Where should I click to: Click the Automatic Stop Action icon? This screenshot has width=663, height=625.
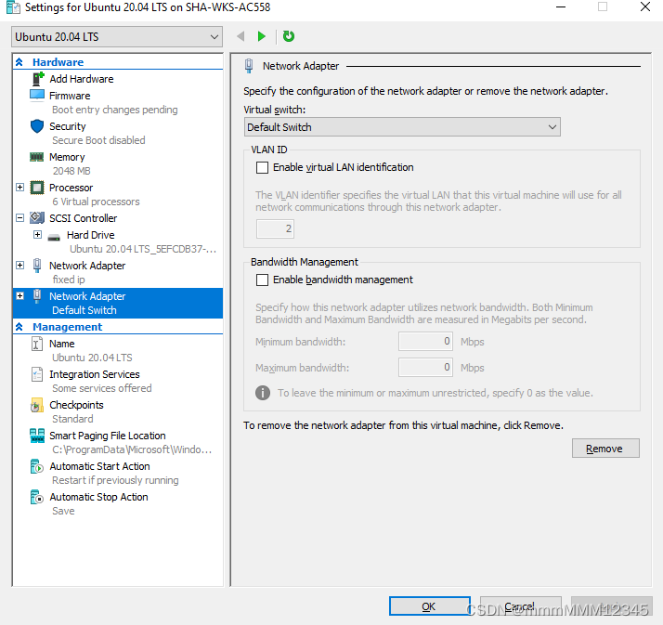37,497
